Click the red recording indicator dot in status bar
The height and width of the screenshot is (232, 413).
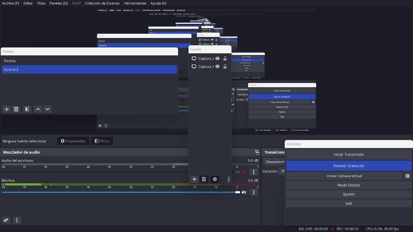pos(332,229)
